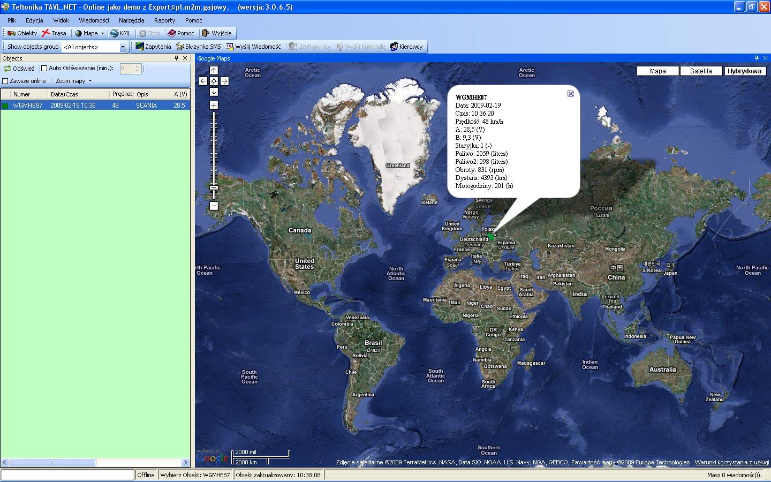Screen dimensions: 771x482
Task: Open the Narzędzia menu
Action: click(131, 20)
